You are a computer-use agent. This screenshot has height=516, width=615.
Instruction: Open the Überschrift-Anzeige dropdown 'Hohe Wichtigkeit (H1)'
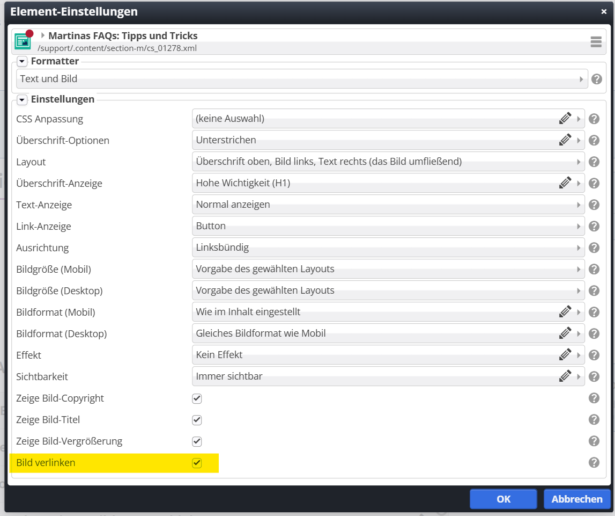(x=388, y=183)
